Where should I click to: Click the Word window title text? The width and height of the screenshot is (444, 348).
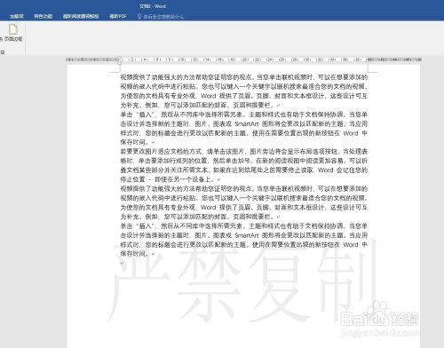(x=153, y=6)
